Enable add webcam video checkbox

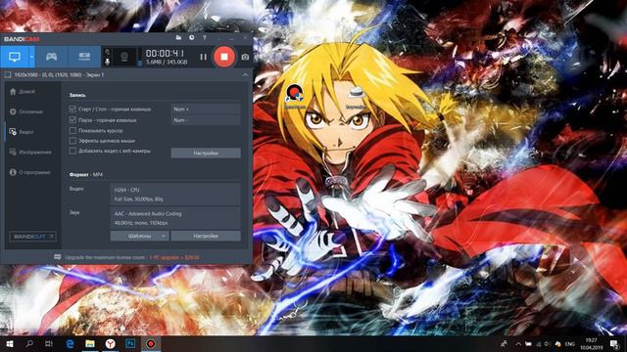coord(72,151)
